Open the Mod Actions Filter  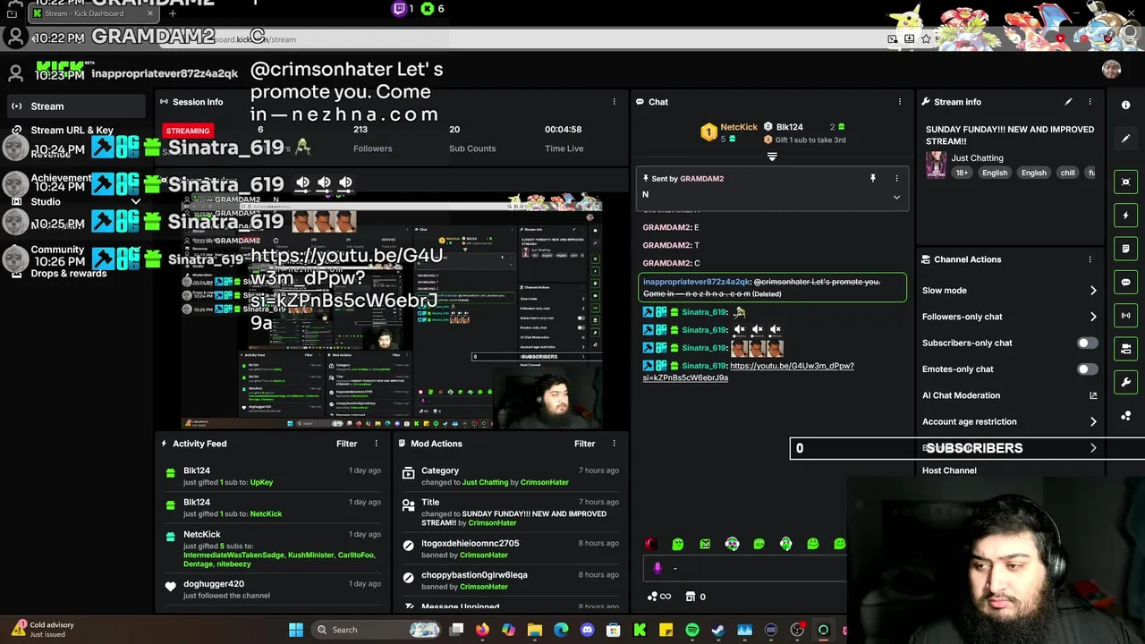click(584, 444)
